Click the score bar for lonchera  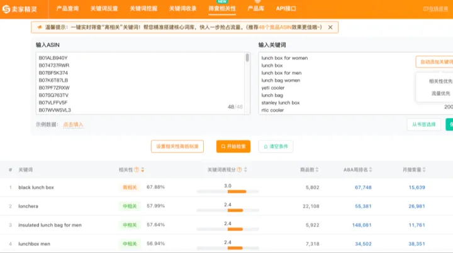click(x=228, y=210)
